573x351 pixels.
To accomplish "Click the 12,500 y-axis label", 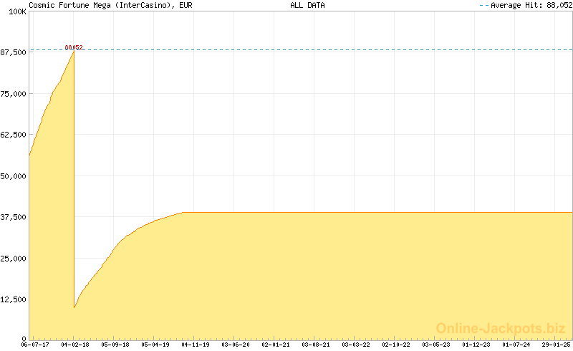I will pos(14,299).
